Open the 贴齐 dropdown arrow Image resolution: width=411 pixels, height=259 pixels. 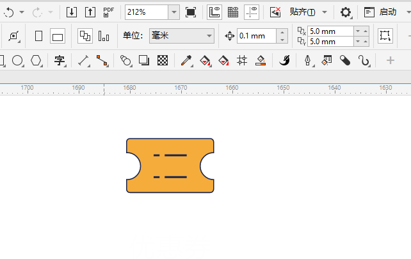[x=325, y=12]
